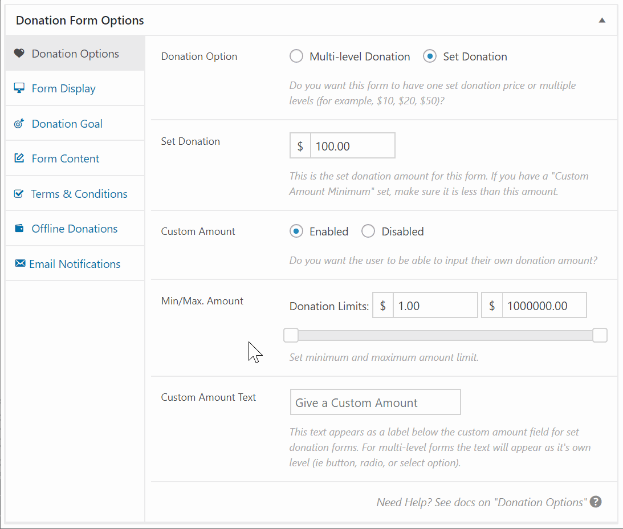The width and height of the screenshot is (623, 529).
Task: Choose Disabled for Custom Amount
Action: click(x=368, y=231)
